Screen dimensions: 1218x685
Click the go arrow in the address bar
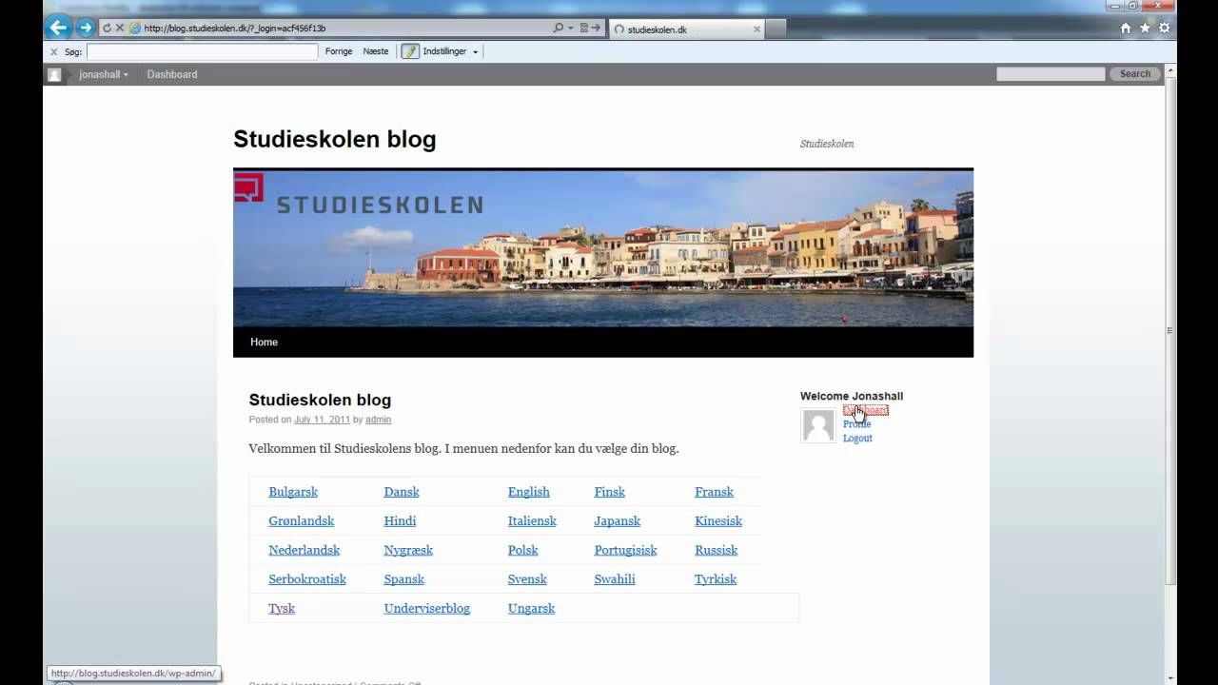pos(597,28)
